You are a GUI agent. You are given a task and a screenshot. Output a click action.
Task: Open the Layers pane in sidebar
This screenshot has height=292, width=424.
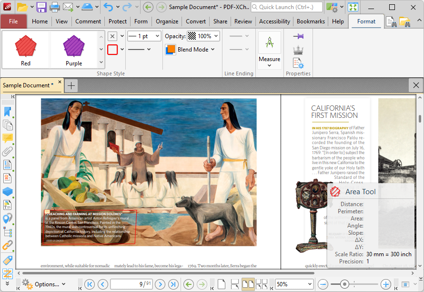click(8, 191)
